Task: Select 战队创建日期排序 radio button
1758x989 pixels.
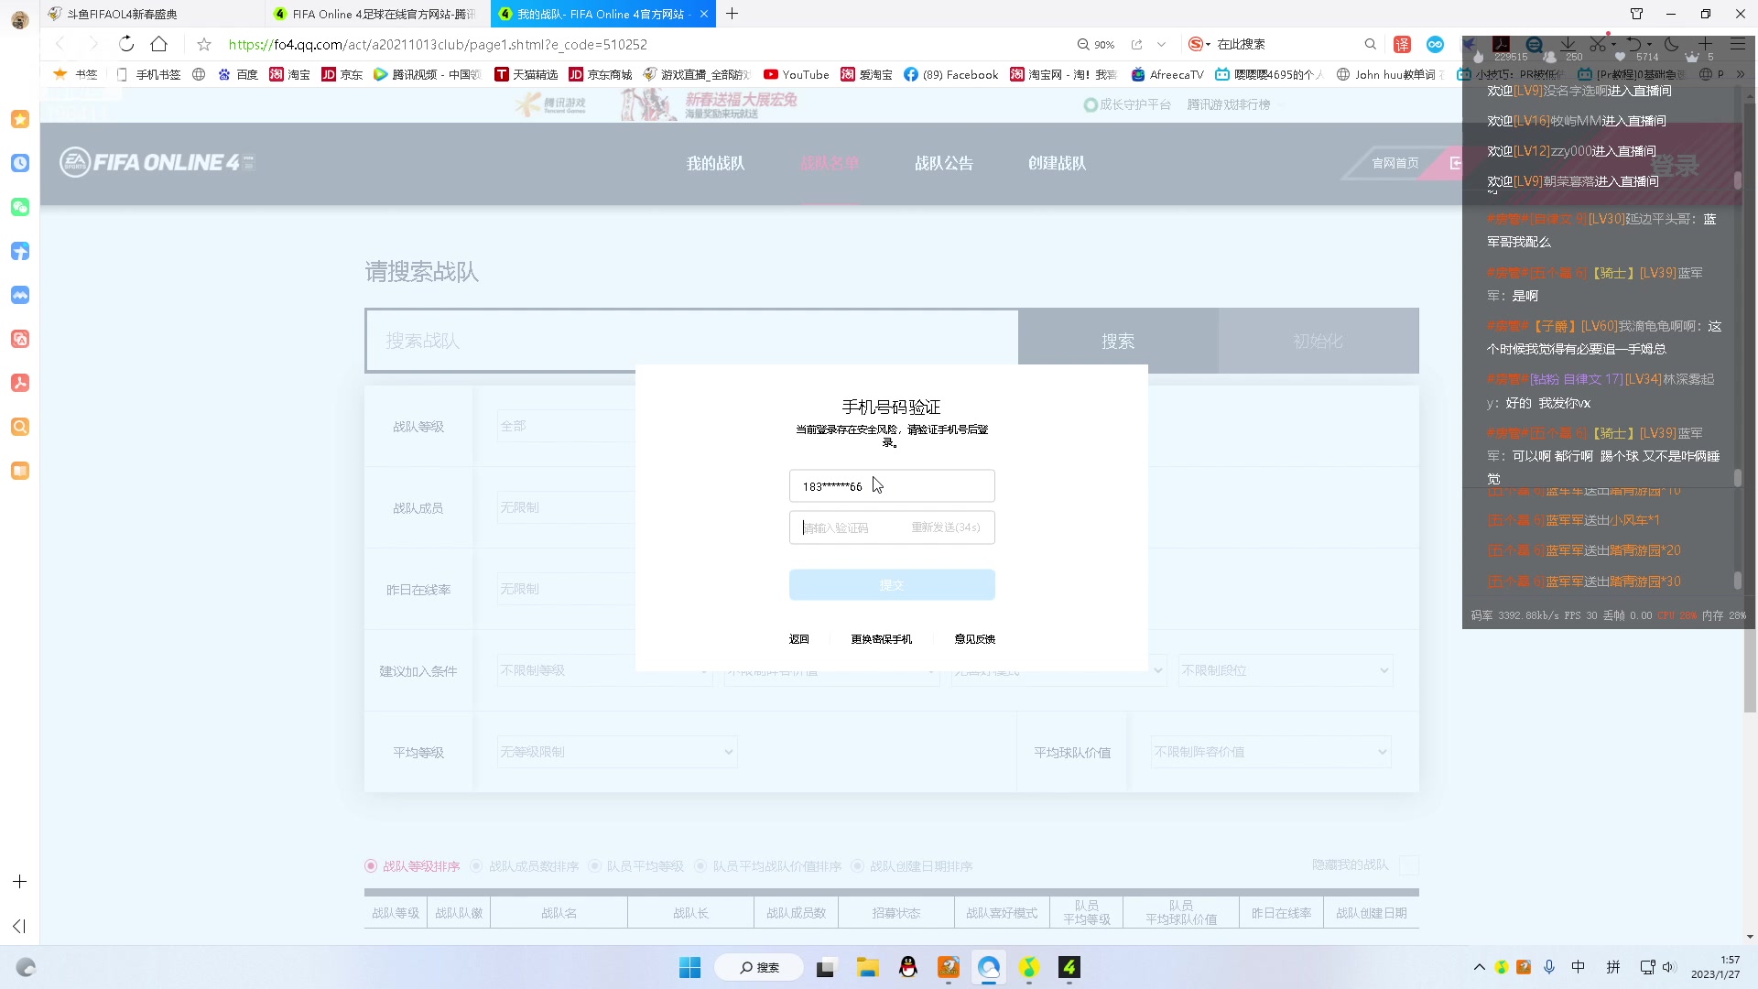Action: click(858, 865)
